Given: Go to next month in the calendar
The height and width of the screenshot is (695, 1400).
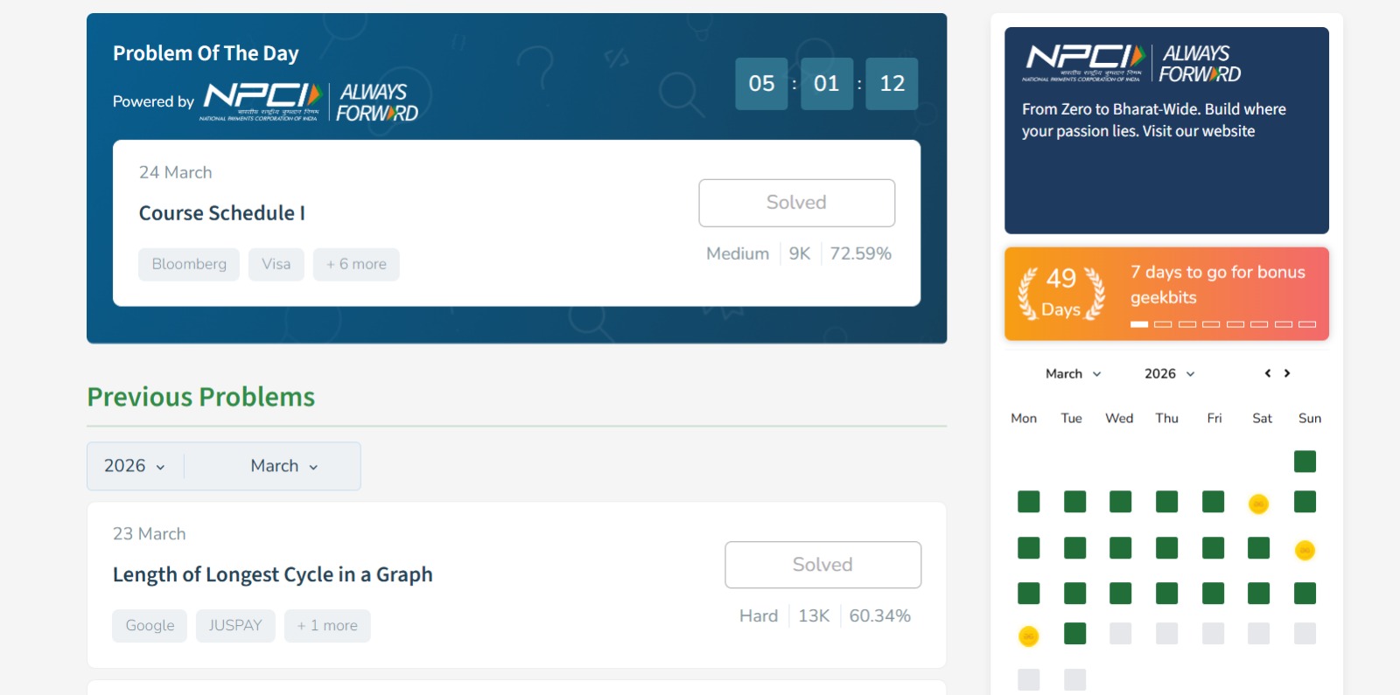Looking at the screenshot, I should pyautogui.click(x=1287, y=373).
